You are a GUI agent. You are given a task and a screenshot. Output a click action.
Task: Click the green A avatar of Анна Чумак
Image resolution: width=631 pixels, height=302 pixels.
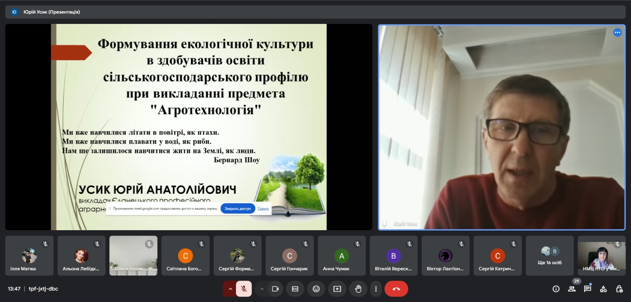pos(342,255)
